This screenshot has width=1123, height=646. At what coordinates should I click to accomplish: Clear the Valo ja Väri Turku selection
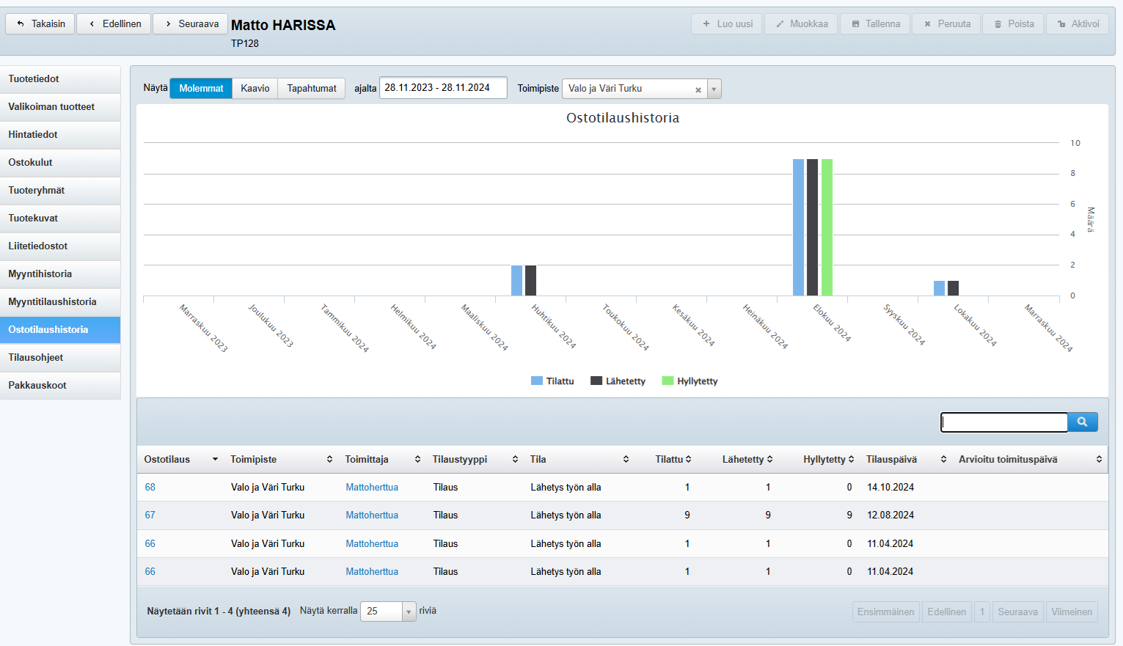(x=698, y=89)
